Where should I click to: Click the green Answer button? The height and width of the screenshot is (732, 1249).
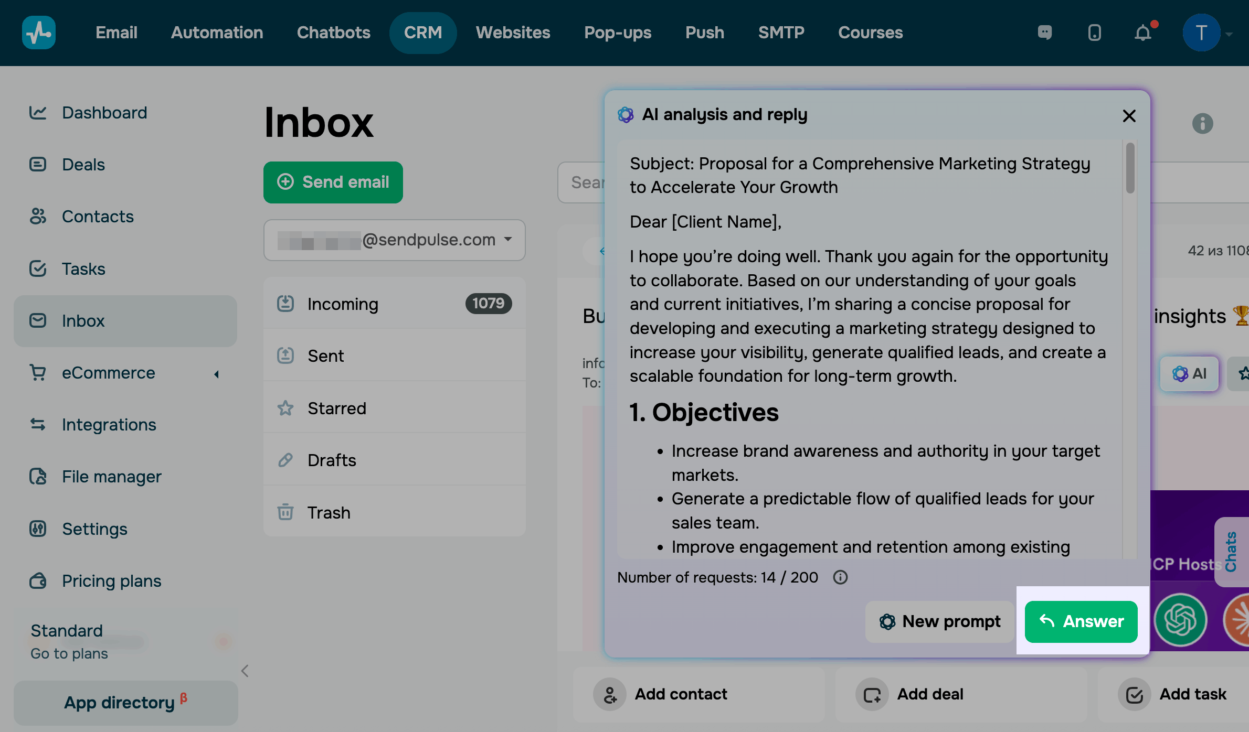pyautogui.click(x=1081, y=621)
